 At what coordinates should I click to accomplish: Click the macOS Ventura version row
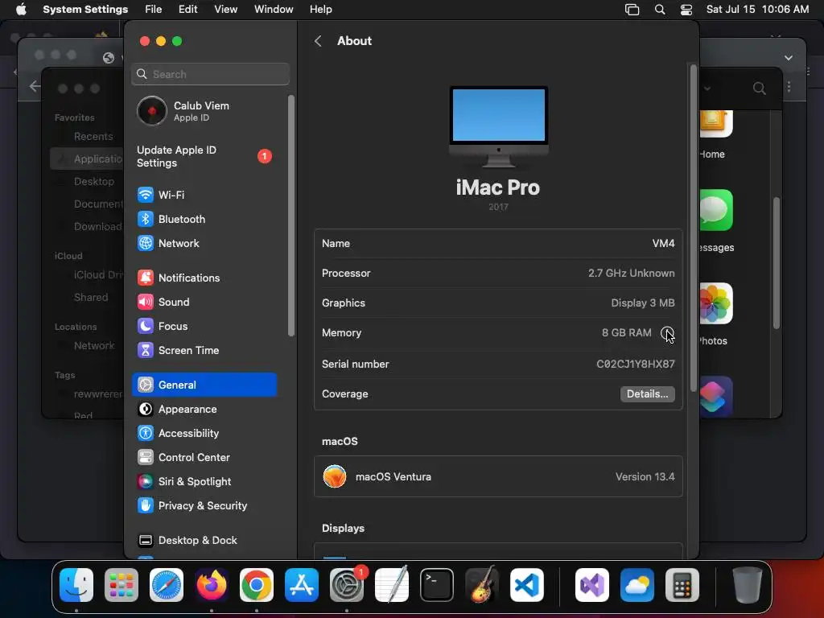[x=498, y=476]
